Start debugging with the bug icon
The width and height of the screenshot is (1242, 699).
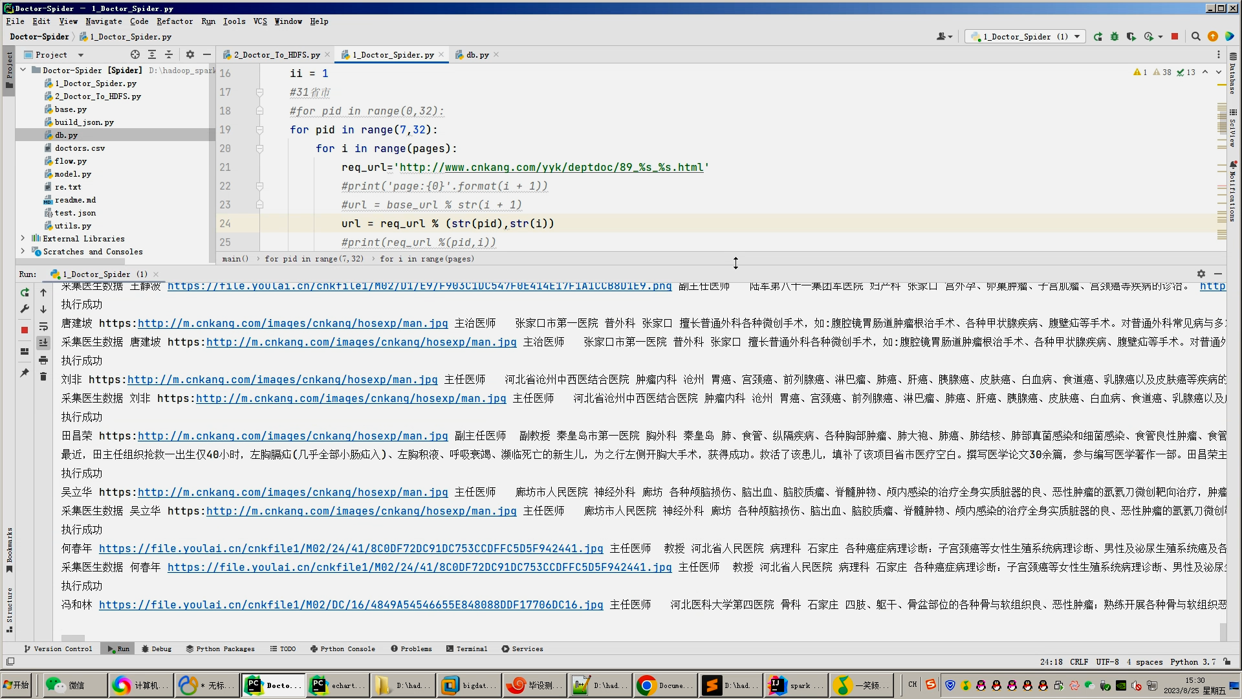[x=1114, y=37]
